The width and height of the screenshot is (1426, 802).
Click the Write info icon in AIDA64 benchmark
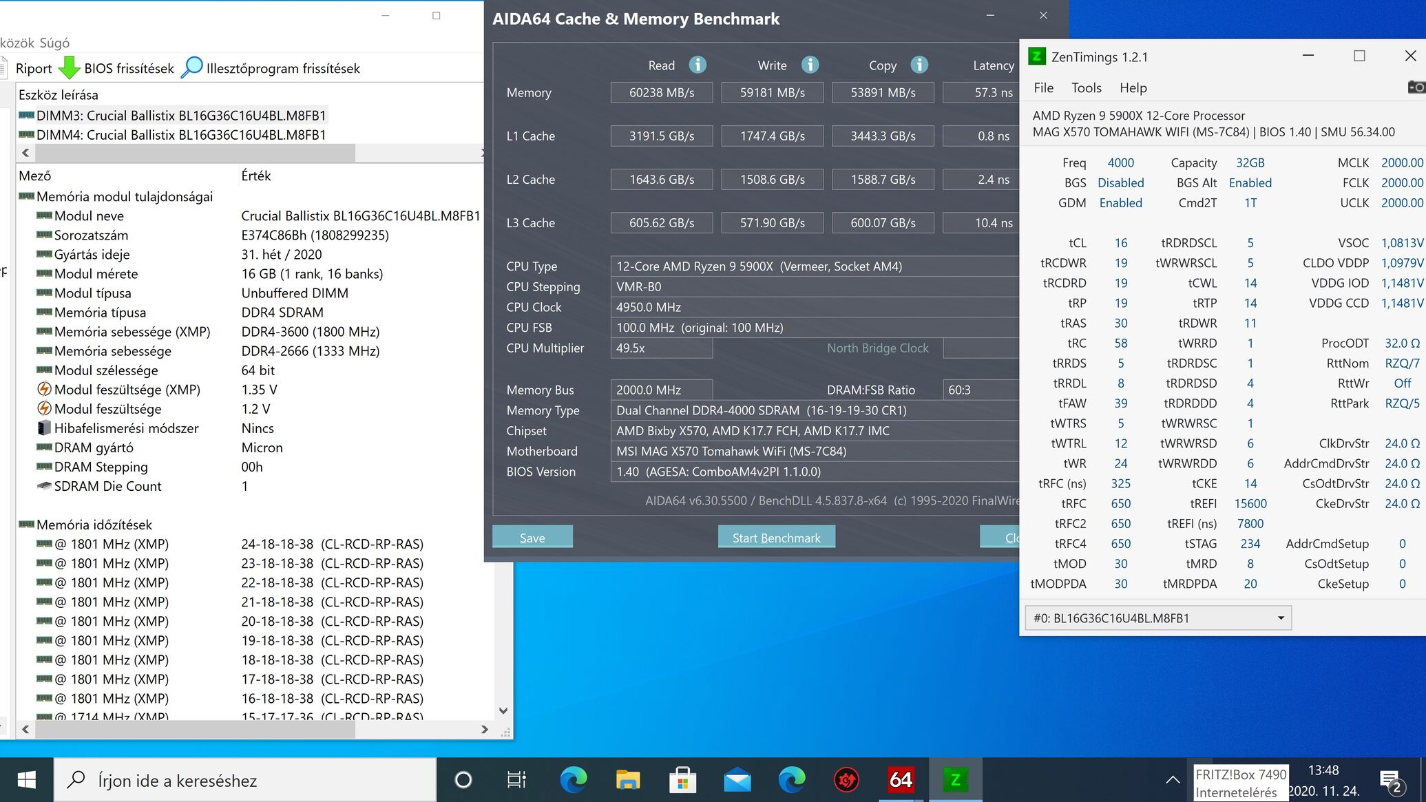tap(810, 65)
